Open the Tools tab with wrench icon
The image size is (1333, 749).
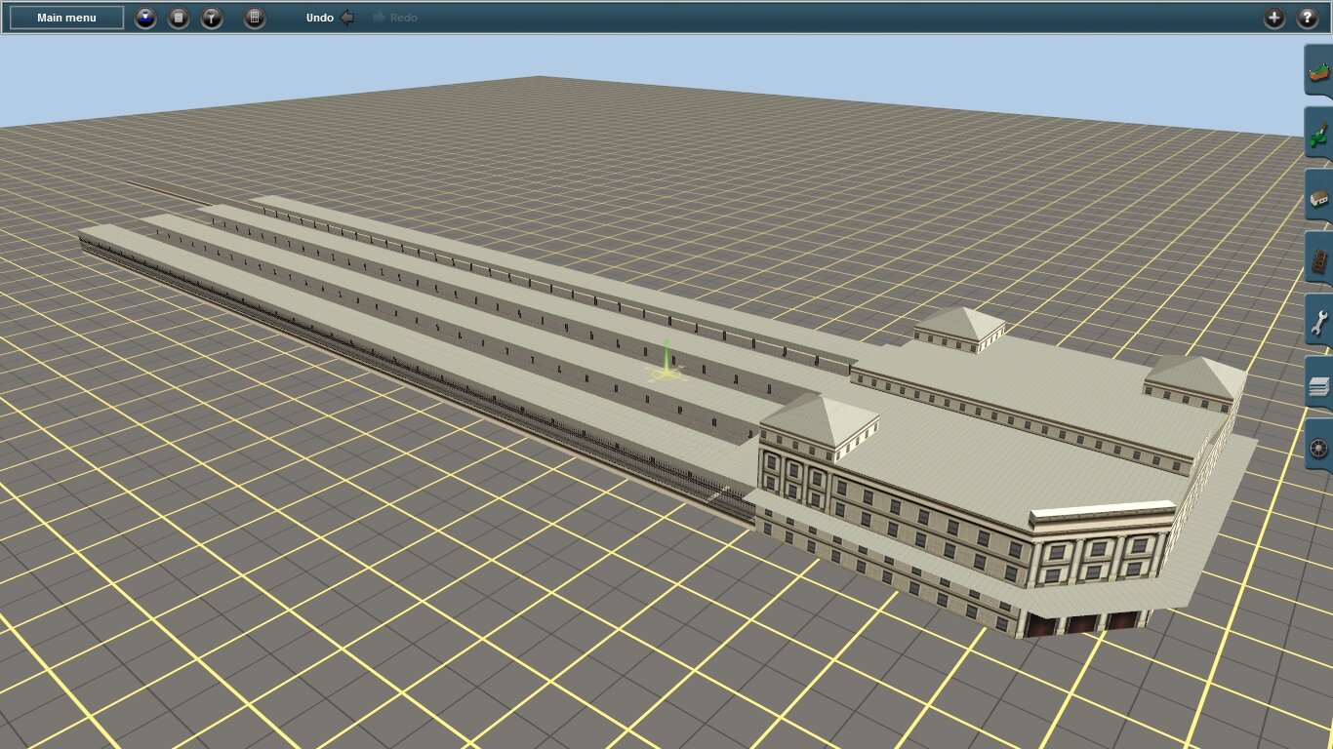click(x=1319, y=320)
